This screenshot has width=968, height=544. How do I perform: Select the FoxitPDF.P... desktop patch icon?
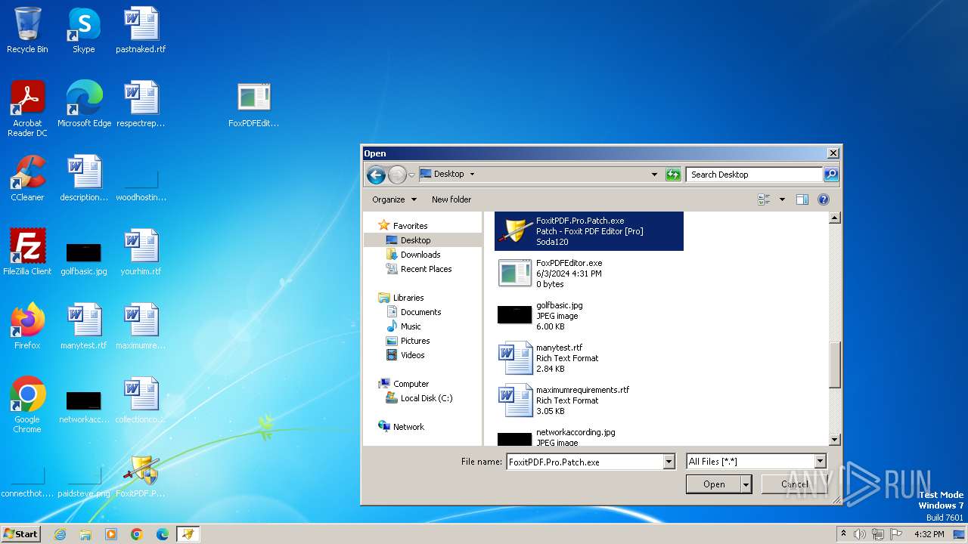(x=141, y=474)
